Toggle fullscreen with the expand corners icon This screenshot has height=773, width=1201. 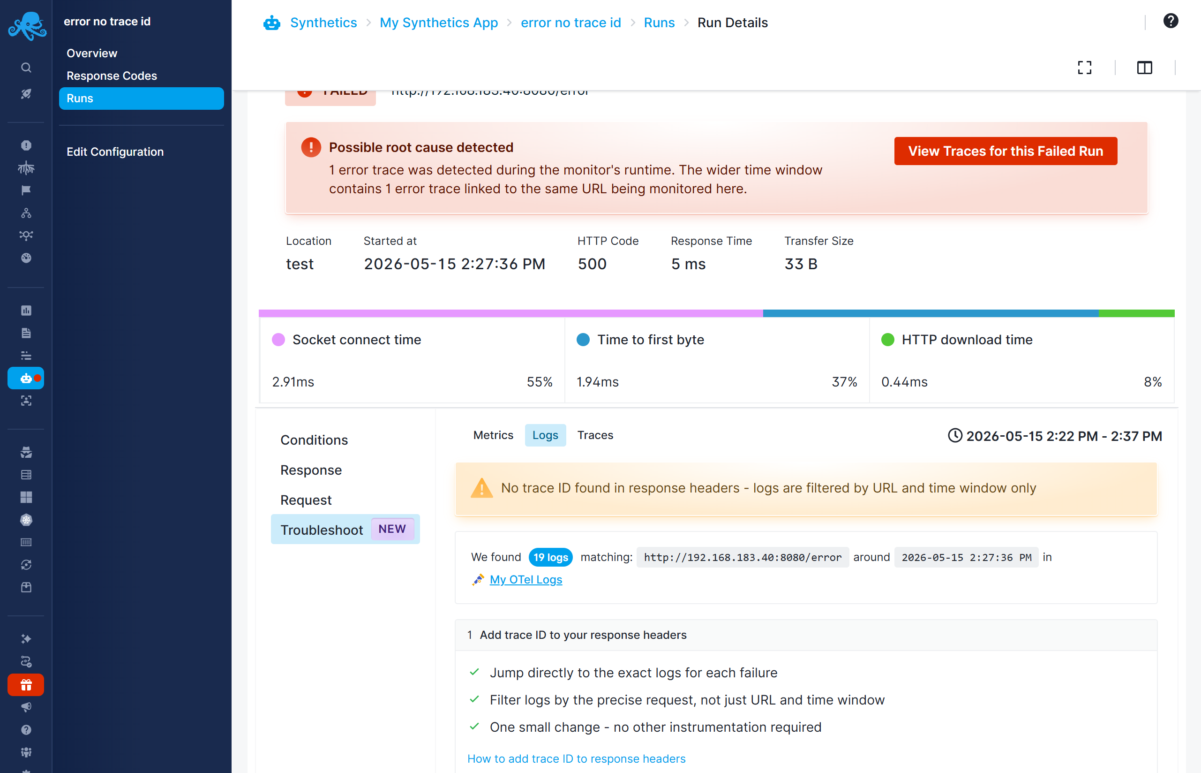(x=1084, y=68)
